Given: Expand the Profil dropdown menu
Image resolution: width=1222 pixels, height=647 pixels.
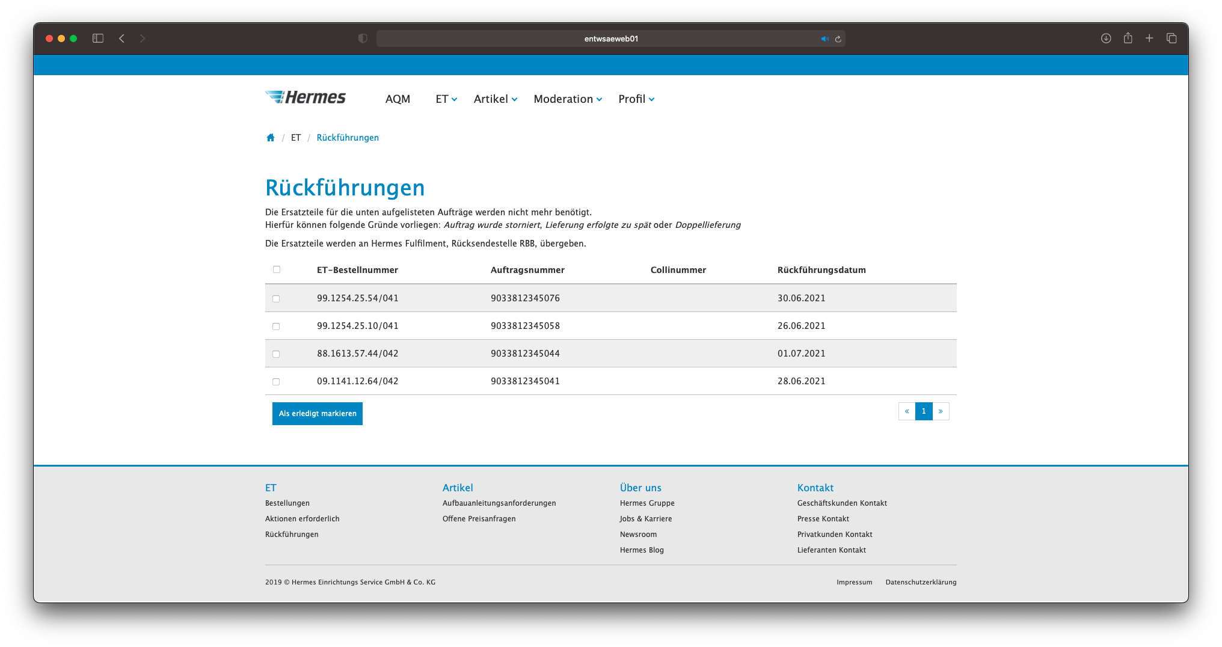Looking at the screenshot, I should 636,99.
